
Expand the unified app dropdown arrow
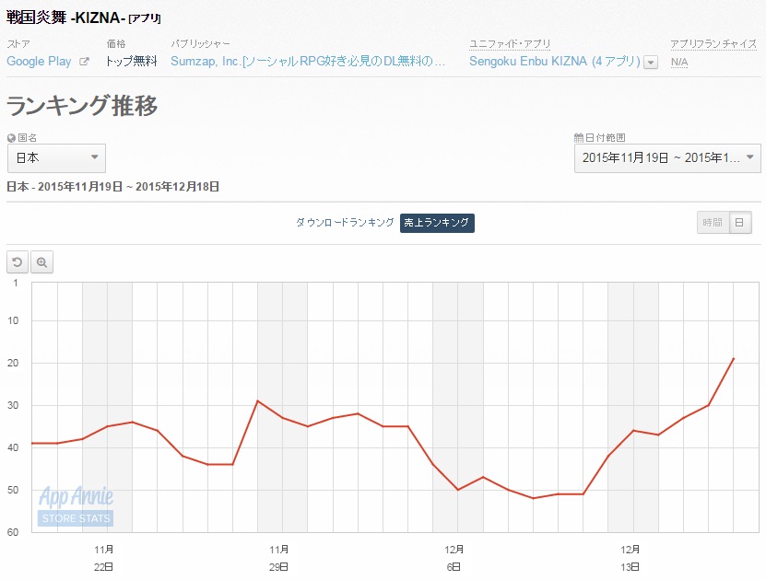coord(651,63)
